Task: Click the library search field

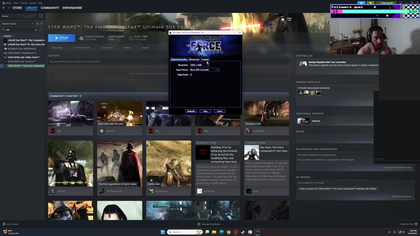Action: 20,30
